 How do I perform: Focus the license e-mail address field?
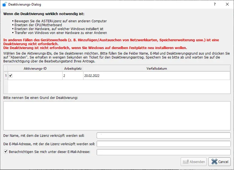pyautogui.click(x=163, y=144)
